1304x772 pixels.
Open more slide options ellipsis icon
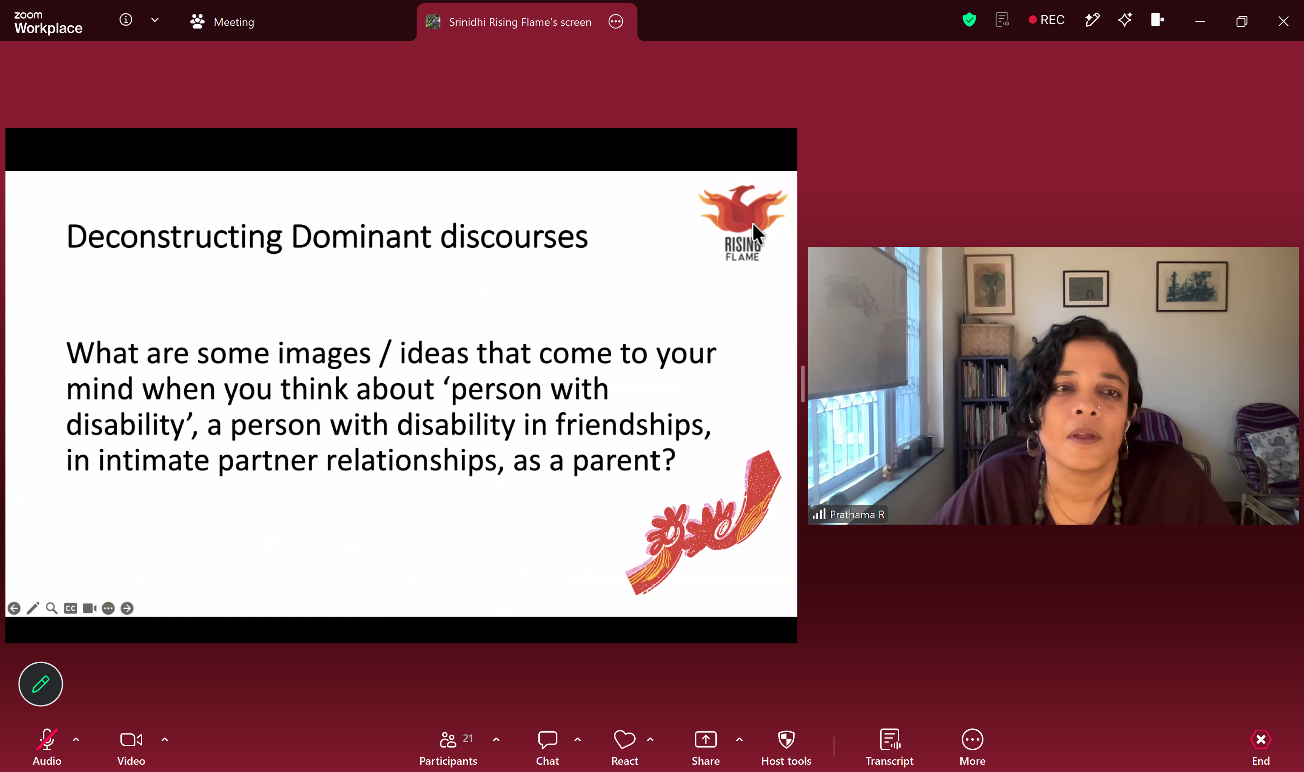click(x=108, y=608)
